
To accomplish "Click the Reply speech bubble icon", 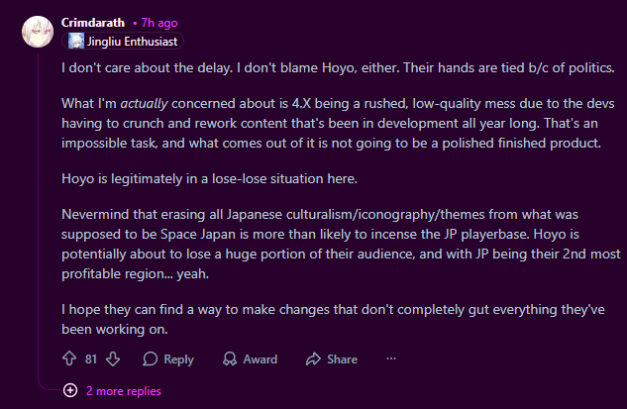I will (x=151, y=358).
